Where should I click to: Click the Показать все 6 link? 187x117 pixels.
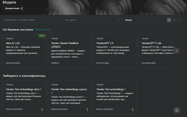click(x=43, y=30)
